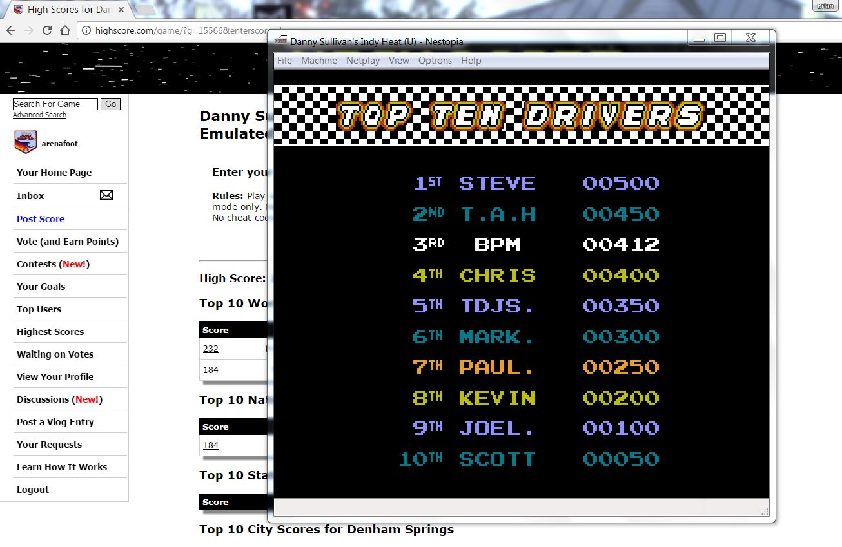Maximize the Nestopia window
Screen dimensions: 842x547
coord(720,38)
